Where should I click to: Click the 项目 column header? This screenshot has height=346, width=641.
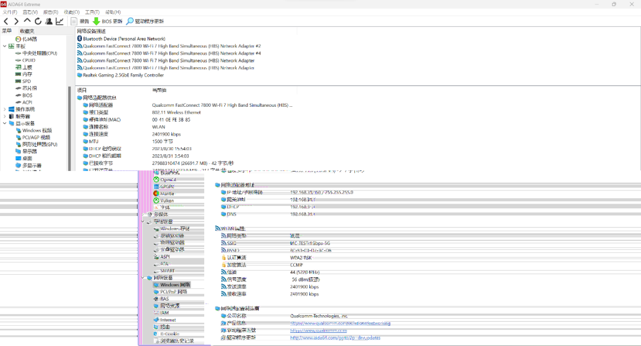tap(82, 90)
